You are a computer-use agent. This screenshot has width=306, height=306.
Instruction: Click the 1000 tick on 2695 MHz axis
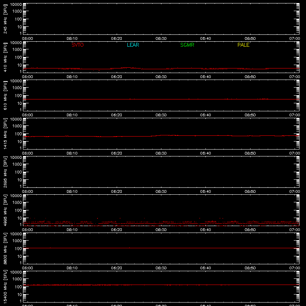[x=17, y=164]
